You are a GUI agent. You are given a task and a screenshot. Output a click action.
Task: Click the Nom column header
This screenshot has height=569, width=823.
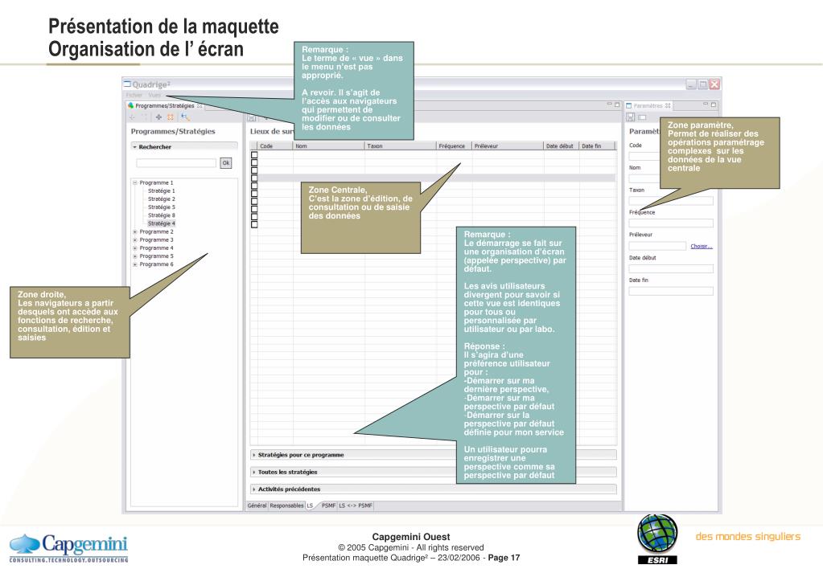pyautogui.click(x=329, y=145)
